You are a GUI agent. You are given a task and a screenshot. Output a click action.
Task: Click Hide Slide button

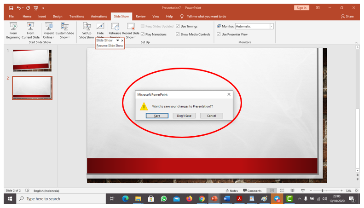[x=100, y=30]
